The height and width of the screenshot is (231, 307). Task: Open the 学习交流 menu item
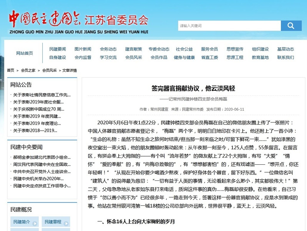pyautogui.click(x=108, y=57)
